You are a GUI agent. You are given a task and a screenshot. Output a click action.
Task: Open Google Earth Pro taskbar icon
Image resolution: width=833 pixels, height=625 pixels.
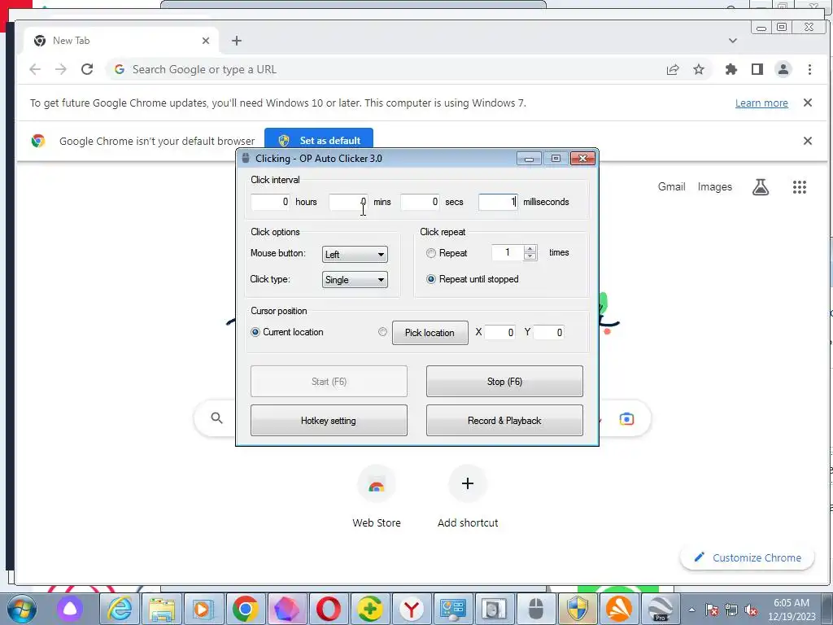click(661, 609)
